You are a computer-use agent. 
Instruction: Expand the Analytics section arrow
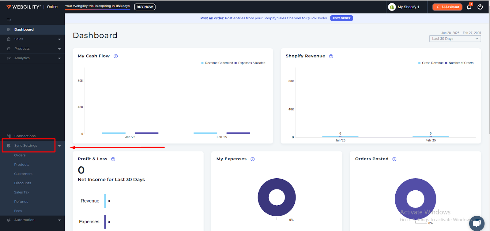[x=59, y=58]
